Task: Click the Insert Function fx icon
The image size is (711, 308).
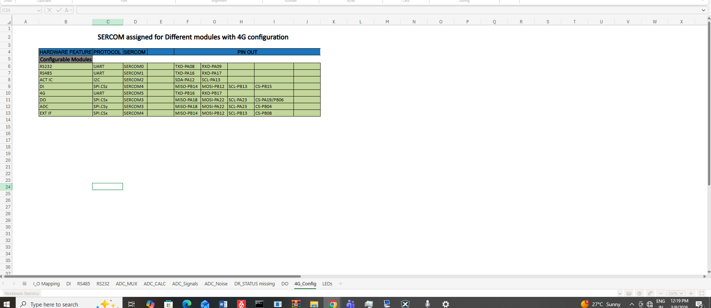Action: pyautogui.click(x=66, y=10)
